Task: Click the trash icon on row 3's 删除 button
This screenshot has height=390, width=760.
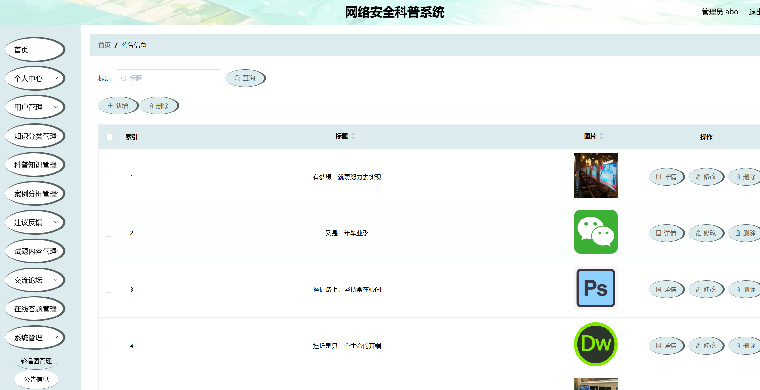Action: [737, 289]
